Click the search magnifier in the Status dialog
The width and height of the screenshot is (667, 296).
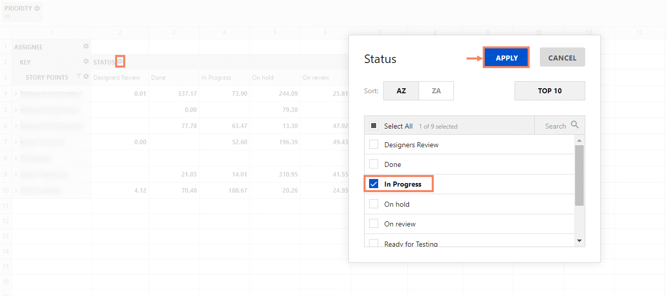pos(576,125)
